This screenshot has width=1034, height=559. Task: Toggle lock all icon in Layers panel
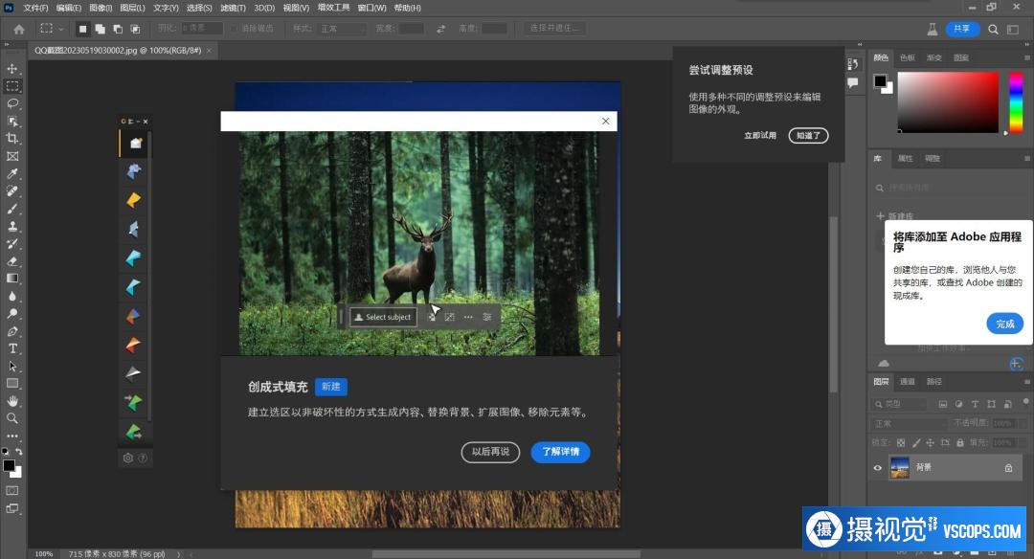coord(960,442)
